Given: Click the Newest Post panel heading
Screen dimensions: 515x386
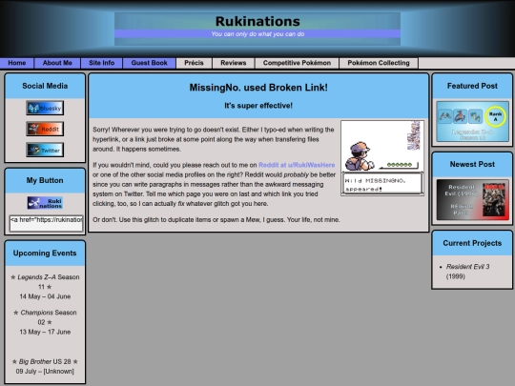Looking at the screenshot, I should tap(472, 165).
